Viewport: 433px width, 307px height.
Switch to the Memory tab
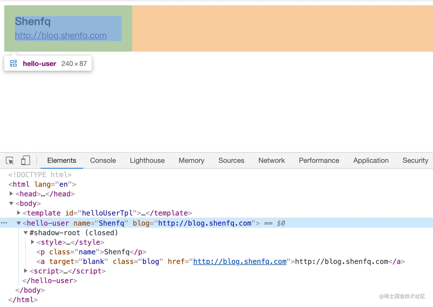click(191, 161)
